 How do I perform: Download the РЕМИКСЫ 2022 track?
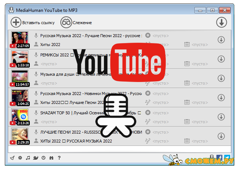click(x=221, y=59)
